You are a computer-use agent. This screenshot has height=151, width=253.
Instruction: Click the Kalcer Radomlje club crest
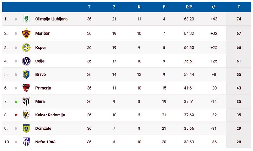[x=26, y=115]
